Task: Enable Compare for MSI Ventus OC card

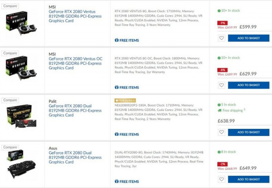Action: pos(10,53)
